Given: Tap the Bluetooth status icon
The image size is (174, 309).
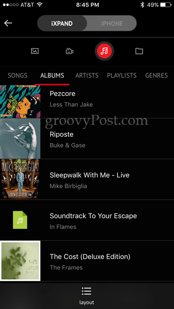Looking at the screenshot, I should [142, 5].
